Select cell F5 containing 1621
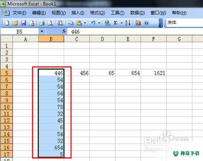203x161 pixels. pos(153,73)
